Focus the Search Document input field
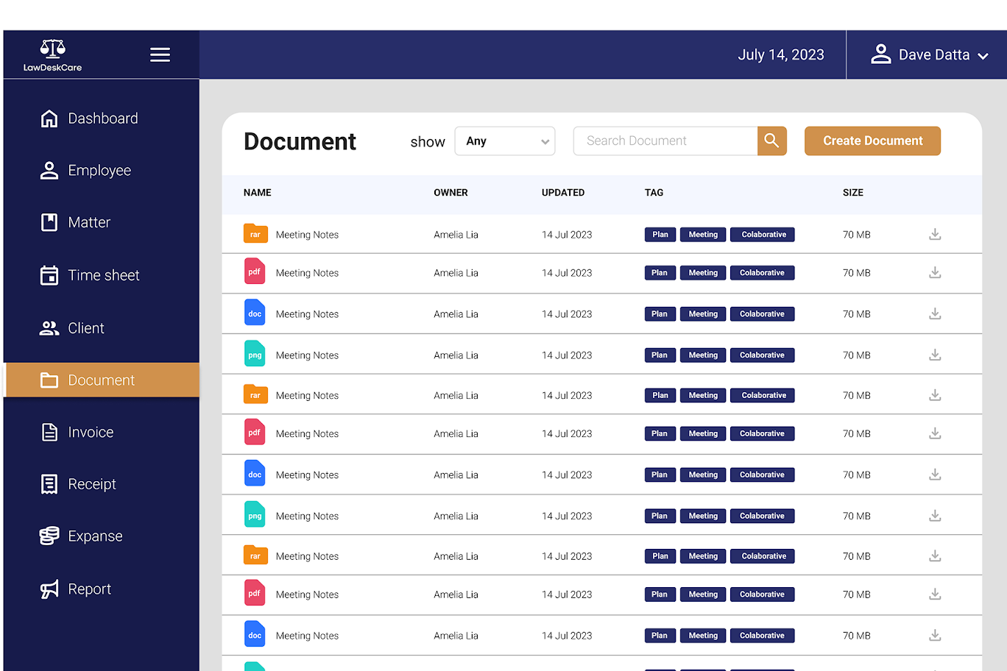This screenshot has width=1007, height=671. click(x=665, y=141)
